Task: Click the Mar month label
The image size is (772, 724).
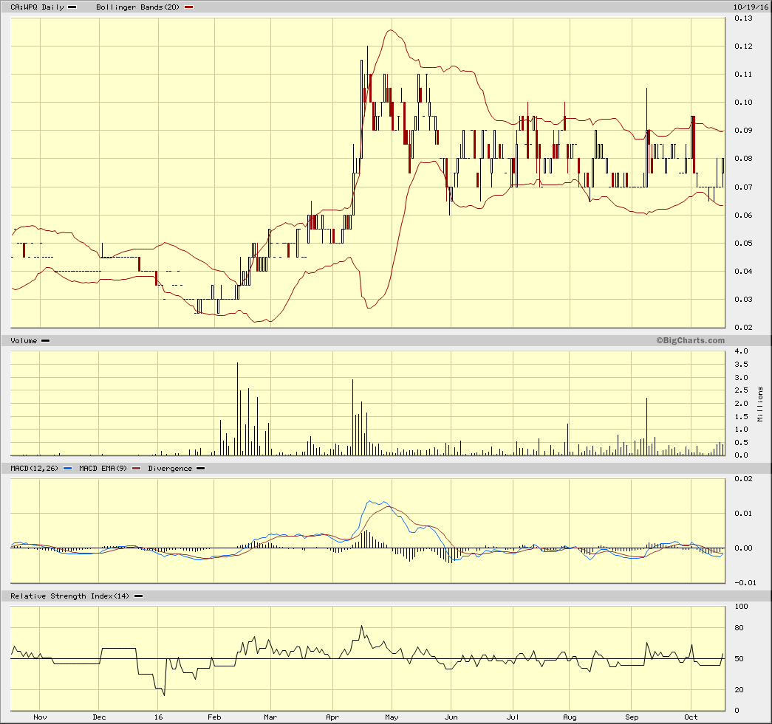Action: [270, 717]
